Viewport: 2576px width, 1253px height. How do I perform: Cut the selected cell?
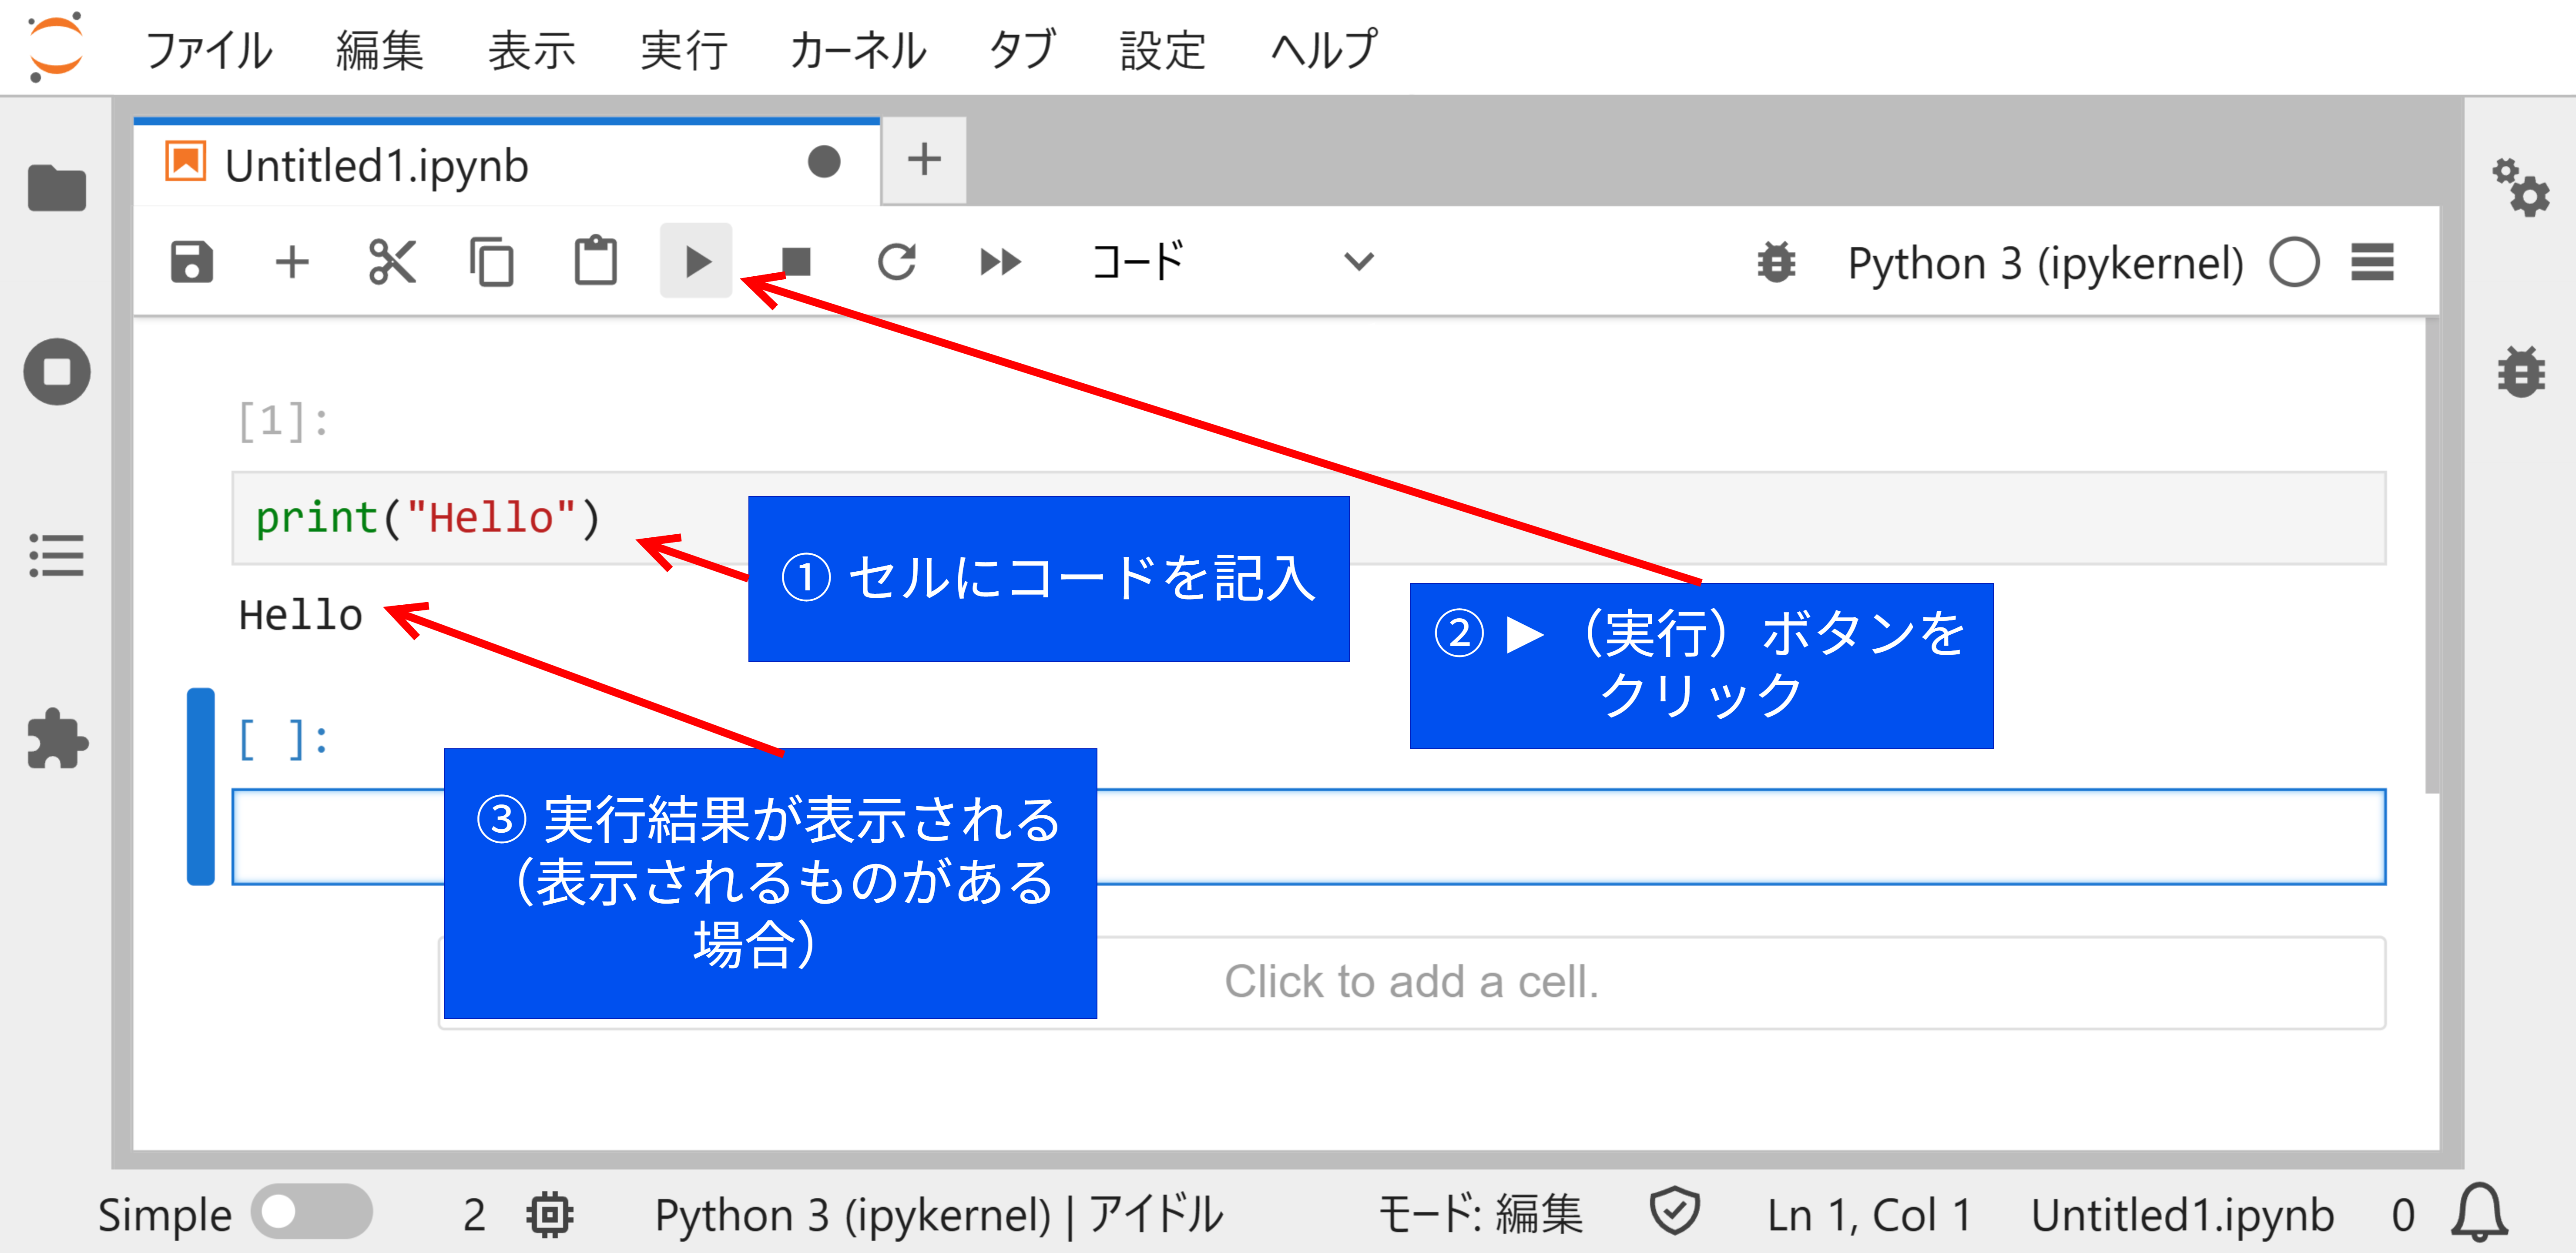392,262
